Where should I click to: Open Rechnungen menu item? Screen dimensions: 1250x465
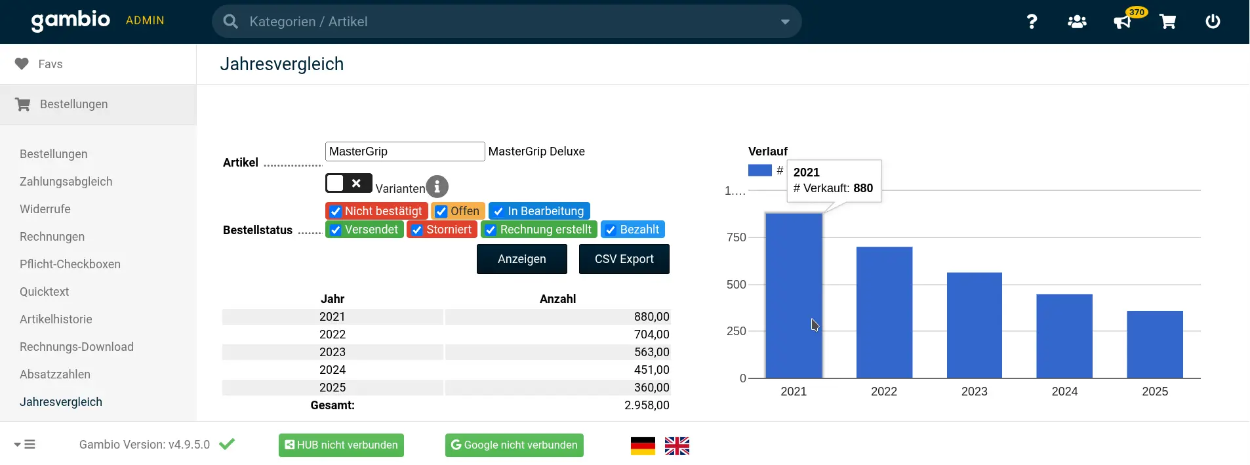coord(52,237)
